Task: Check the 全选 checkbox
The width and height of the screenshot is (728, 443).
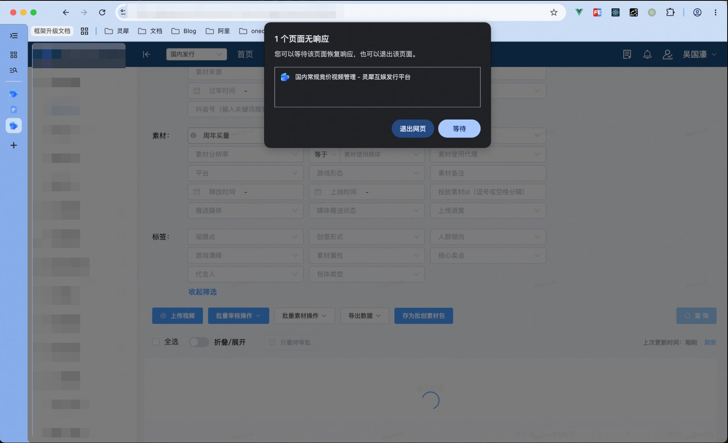Action: click(156, 342)
